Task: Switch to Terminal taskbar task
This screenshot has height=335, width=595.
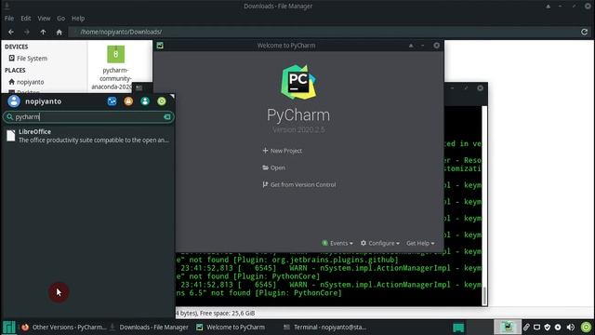Action: pyautogui.click(x=324, y=327)
